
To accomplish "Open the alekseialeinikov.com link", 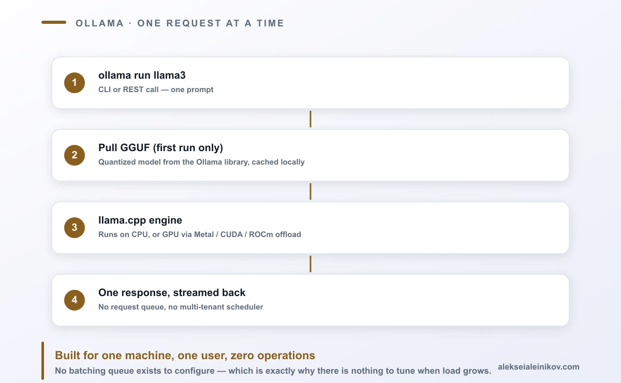I will [538, 366].
